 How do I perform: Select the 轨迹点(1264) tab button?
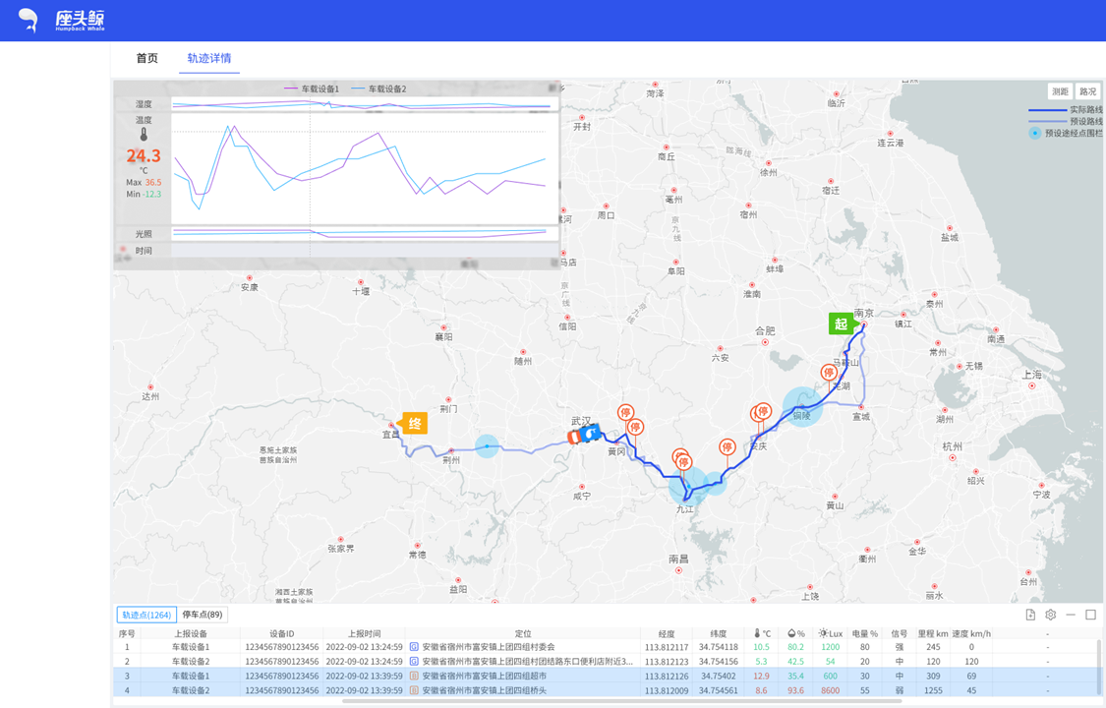pyautogui.click(x=146, y=615)
